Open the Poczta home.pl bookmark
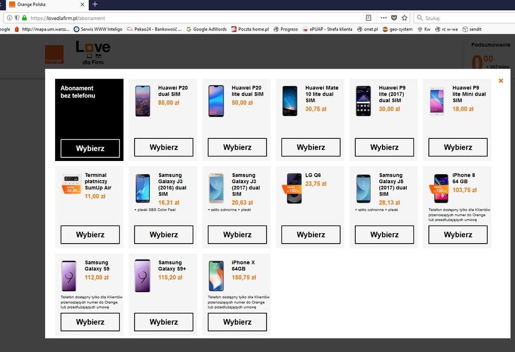The width and height of the screenshot is (515, 352). pos(250,29)
